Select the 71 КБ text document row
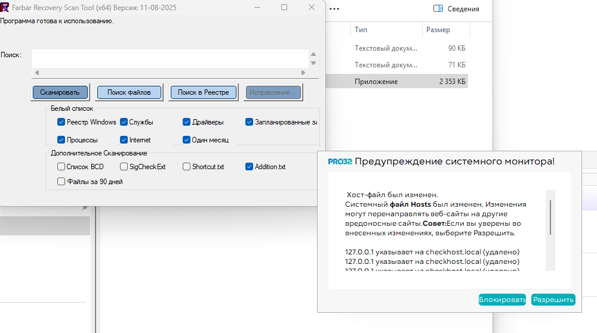Screen dimensions: 597x333 [397, 65]
